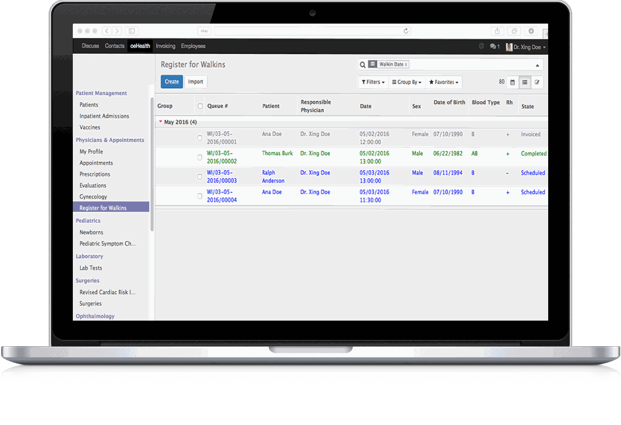Collapse the advanced search options arrow
621x425 pixels.
tap(537, 65)
